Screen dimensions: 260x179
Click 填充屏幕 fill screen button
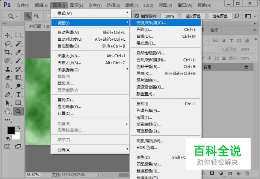[x=220, y=16]
